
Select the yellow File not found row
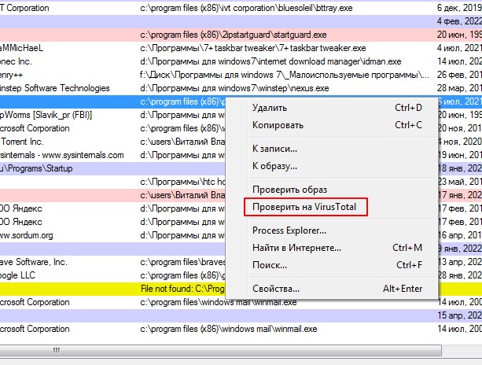click(x=112, y=289)
